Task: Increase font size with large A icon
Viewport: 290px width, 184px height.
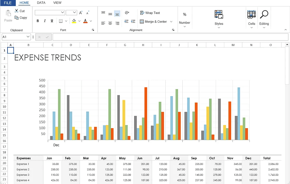Action: (x=81, y=13)
